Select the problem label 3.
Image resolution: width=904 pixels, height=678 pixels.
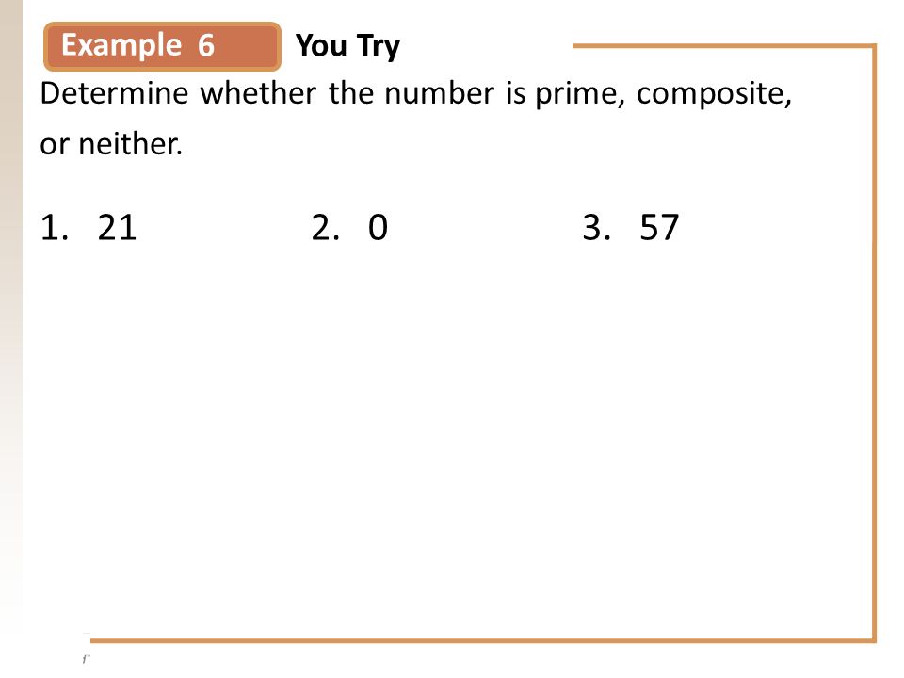[x=597, y=227]
